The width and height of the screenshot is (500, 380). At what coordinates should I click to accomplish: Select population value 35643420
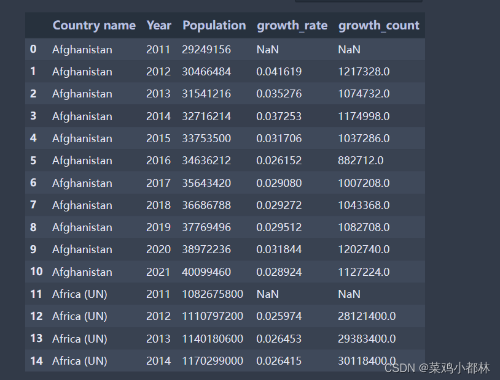[206, 183]
